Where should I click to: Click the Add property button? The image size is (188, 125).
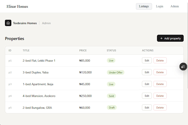170,38
